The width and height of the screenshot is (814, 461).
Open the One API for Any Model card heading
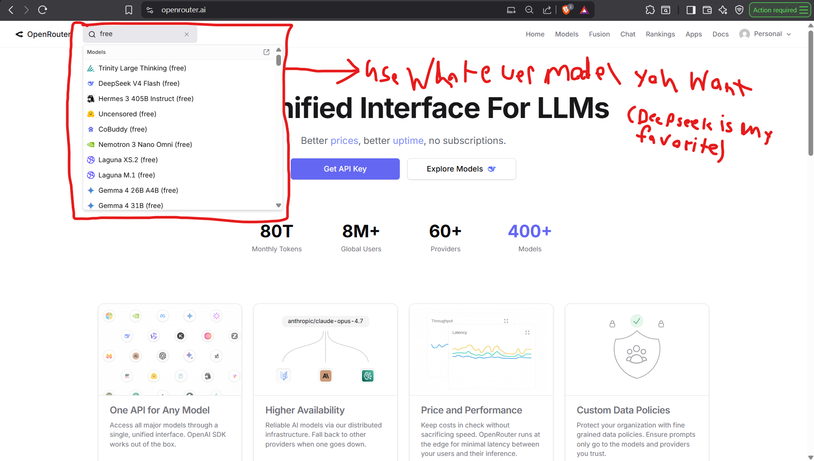click(160, 410)
